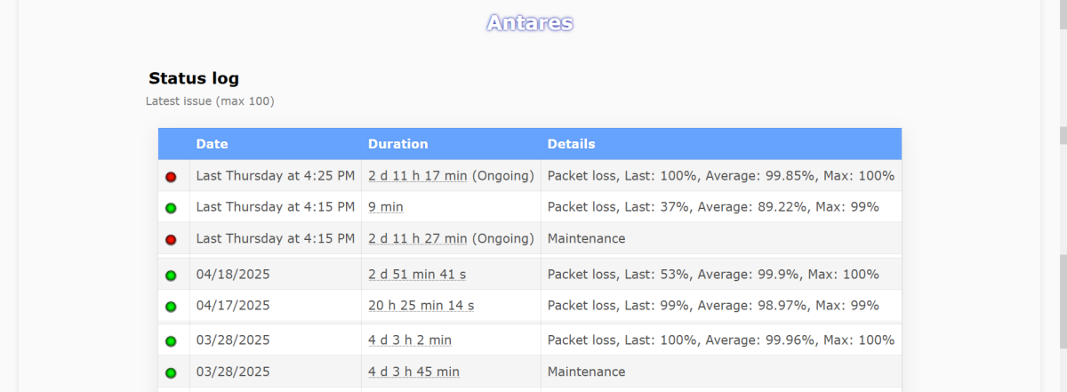Click packet loss details with Average 99.85%
Image resolution: width=1067 pixels, height=392 pixels.
click(720, 176)
